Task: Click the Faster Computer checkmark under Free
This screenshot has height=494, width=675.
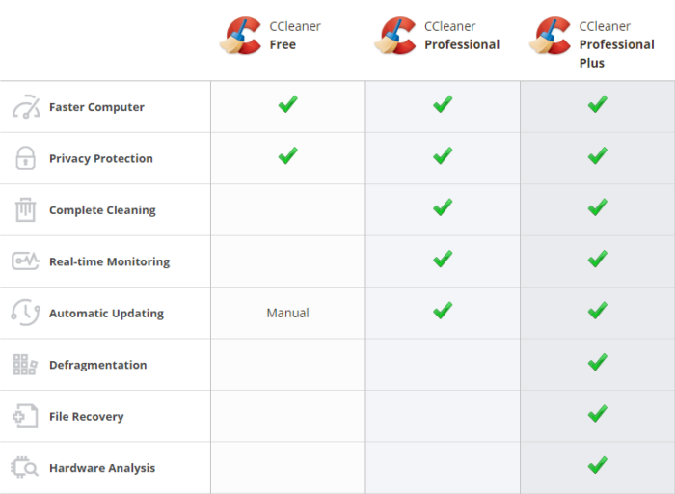Action: point(287,104)
